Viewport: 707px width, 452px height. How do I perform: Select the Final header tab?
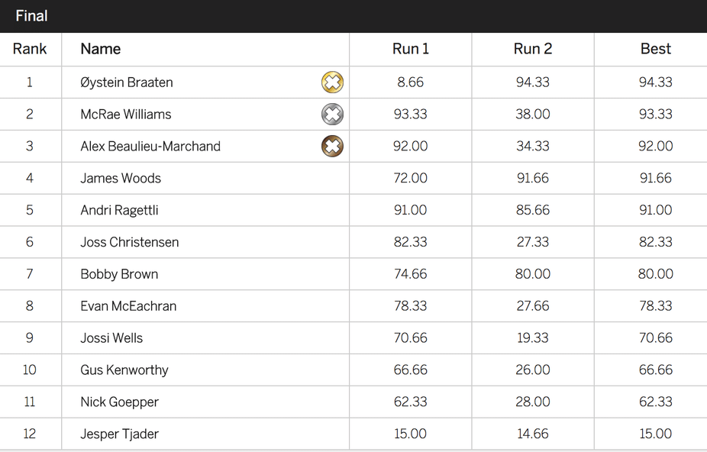coord(31,16)
